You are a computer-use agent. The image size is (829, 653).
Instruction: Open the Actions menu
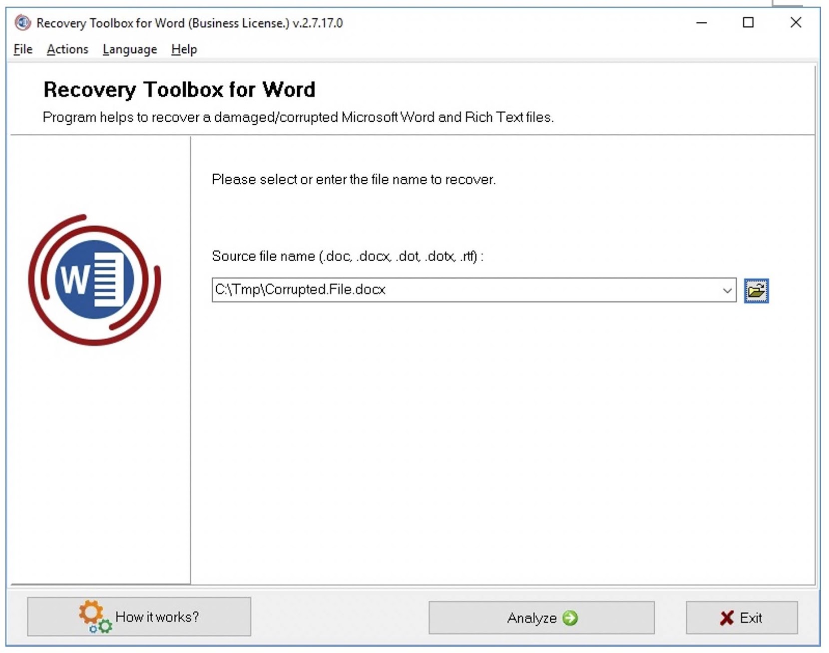67,49
